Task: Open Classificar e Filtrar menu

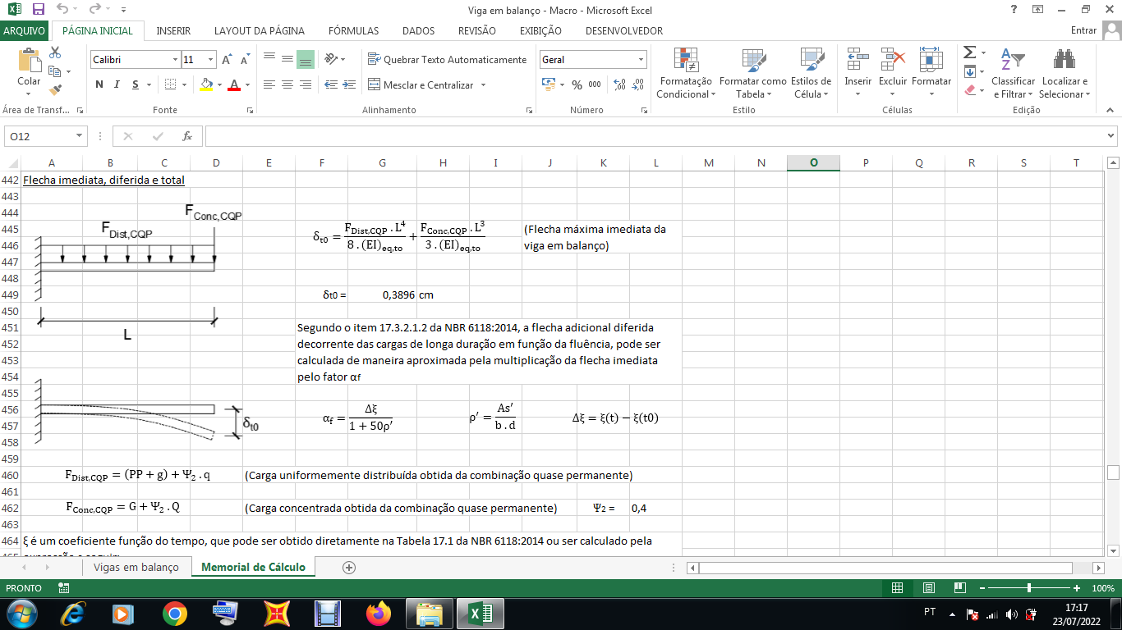Action: point(1013,73)
